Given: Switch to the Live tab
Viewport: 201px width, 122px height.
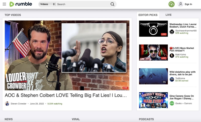Looking at the screenshot, I should click(x=168, y=15).
